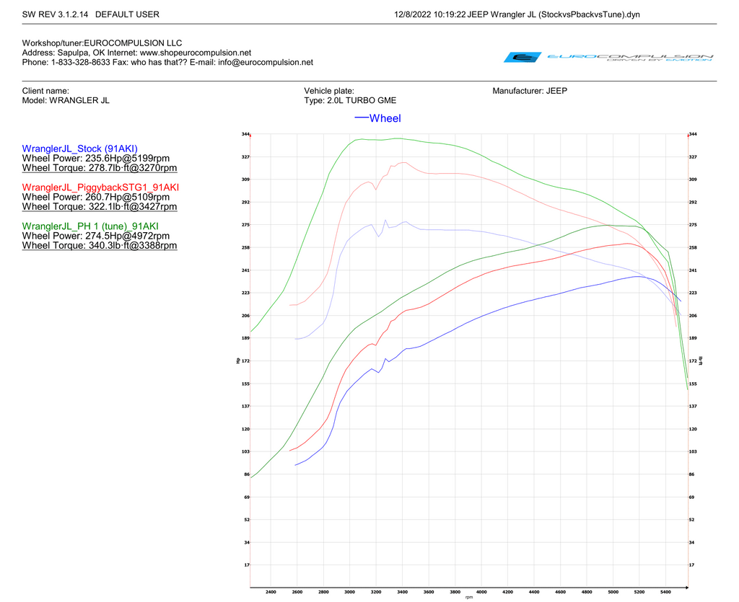Click the Eurocompulsion logo

tap(608, 57)
